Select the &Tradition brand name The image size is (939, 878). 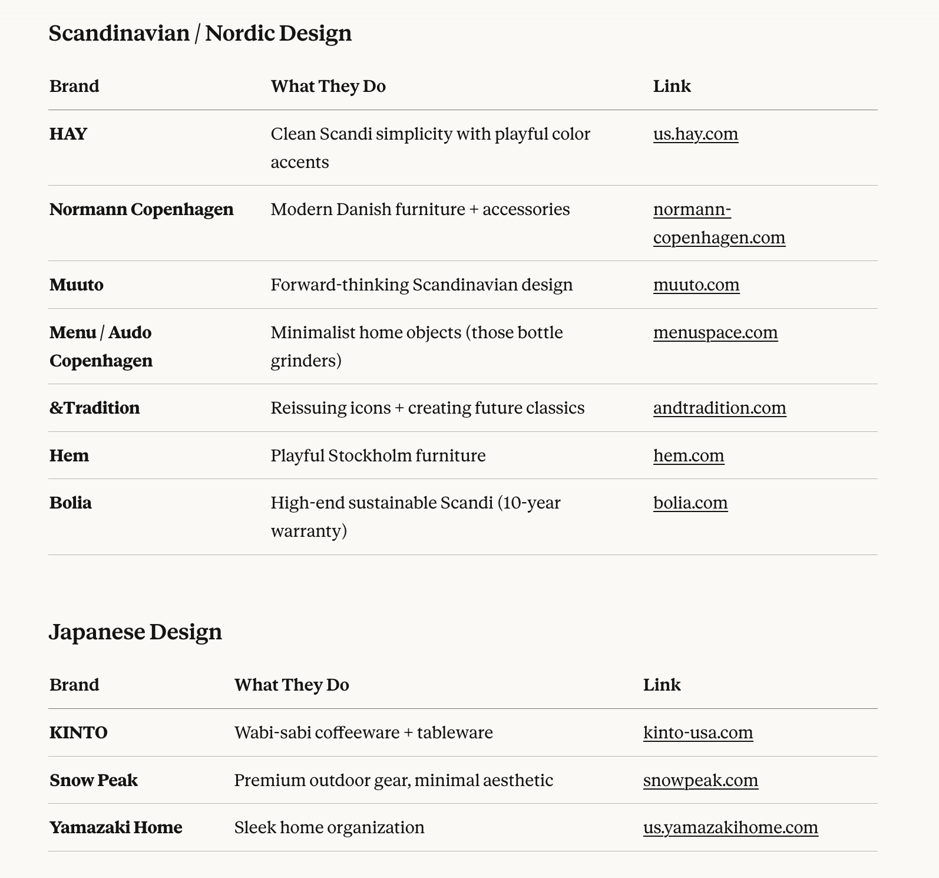pos(94,408)
